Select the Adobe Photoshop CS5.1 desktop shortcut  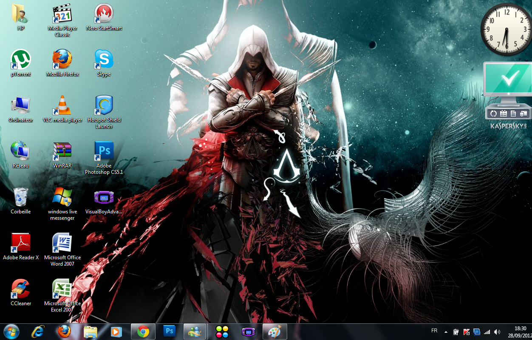tap(104, 158)
